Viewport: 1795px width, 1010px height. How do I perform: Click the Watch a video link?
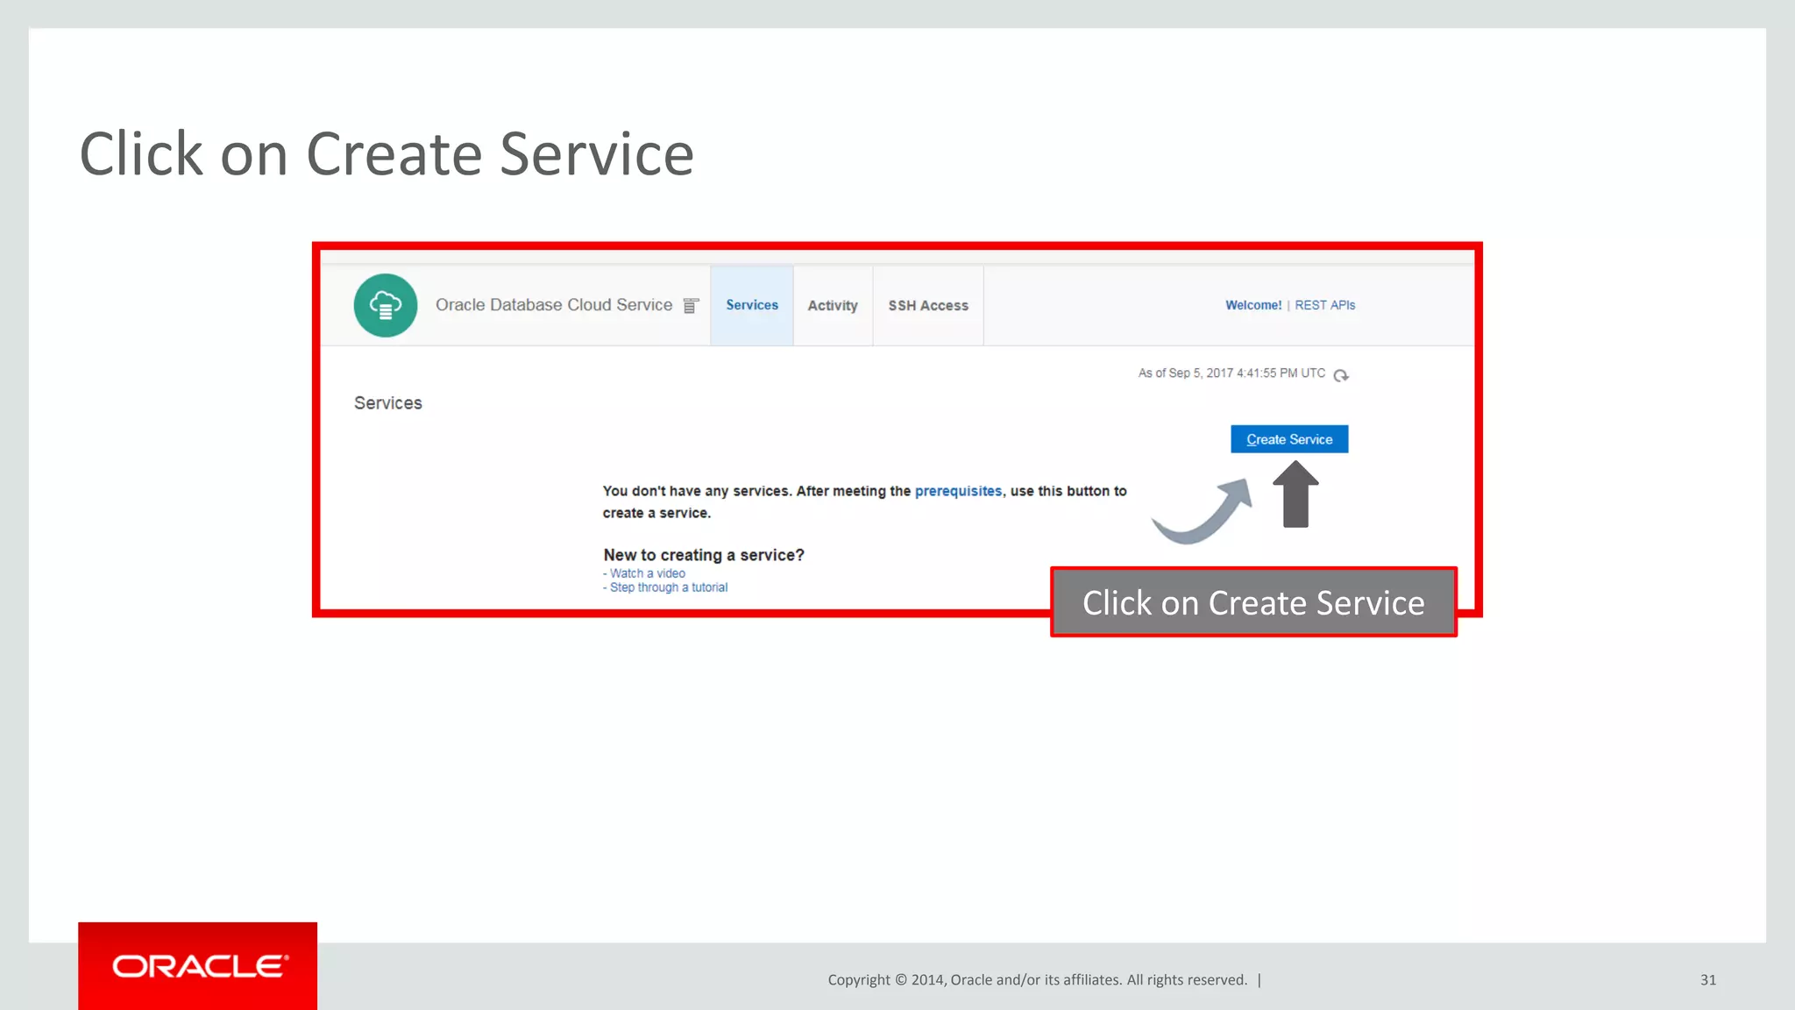(648, 573)
